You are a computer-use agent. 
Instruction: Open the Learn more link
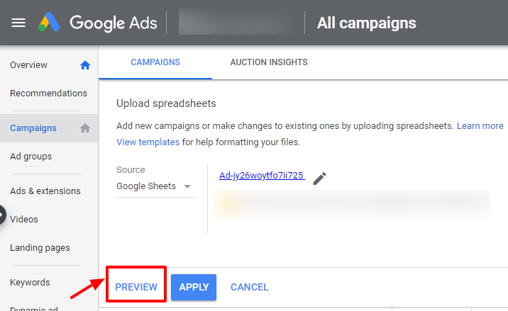coord(480,125)
